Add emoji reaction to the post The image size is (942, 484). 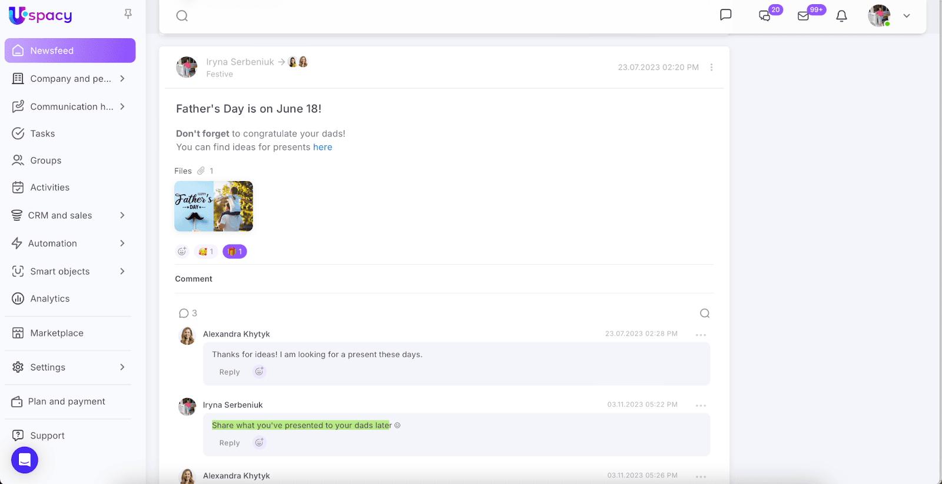pyautogui.click(x=182, y=252)
